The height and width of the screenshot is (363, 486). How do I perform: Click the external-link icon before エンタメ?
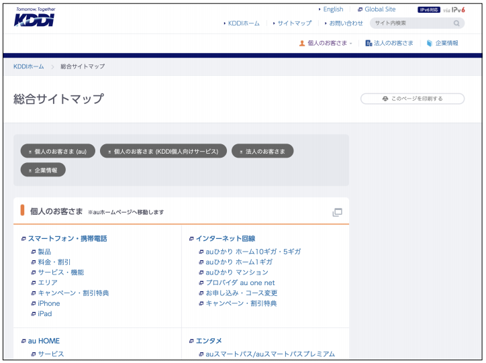pyautogui.click(x=191, y=342)
